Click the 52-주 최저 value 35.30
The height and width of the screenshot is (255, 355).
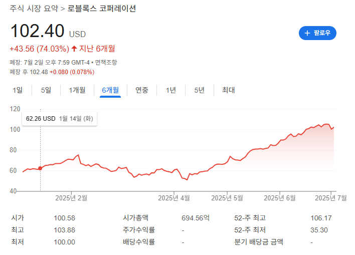[319, 230]
